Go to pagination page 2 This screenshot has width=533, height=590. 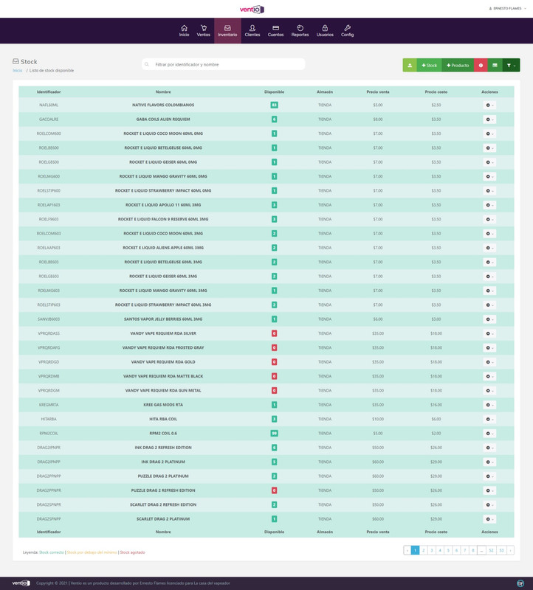coord(424,550)
